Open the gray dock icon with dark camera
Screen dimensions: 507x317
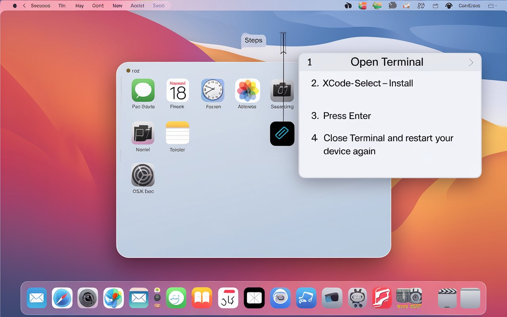point(332,298)
